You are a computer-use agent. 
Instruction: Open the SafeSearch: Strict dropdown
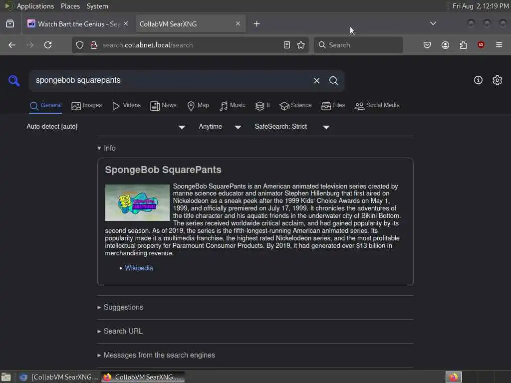tap(292, 127)
